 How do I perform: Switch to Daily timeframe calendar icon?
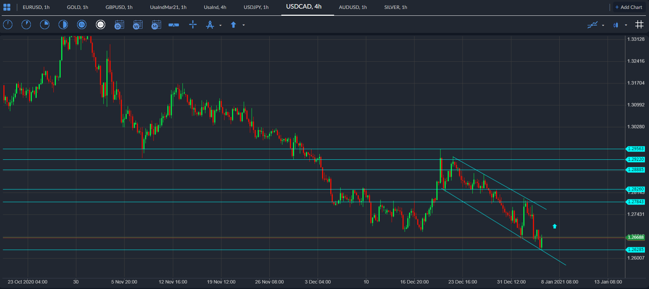pos(119,25)
